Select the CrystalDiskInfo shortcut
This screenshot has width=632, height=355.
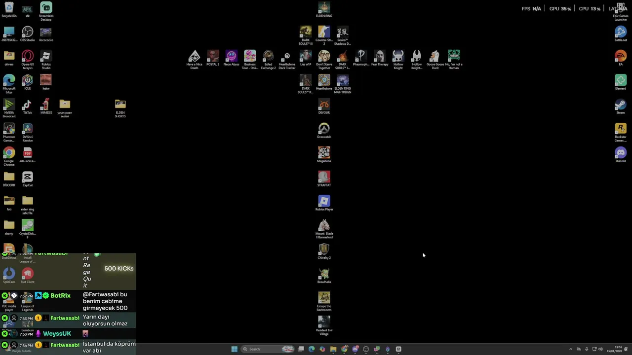coord(27,229)
